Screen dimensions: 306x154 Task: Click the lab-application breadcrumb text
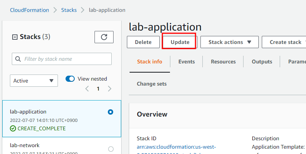click(107, 10)
